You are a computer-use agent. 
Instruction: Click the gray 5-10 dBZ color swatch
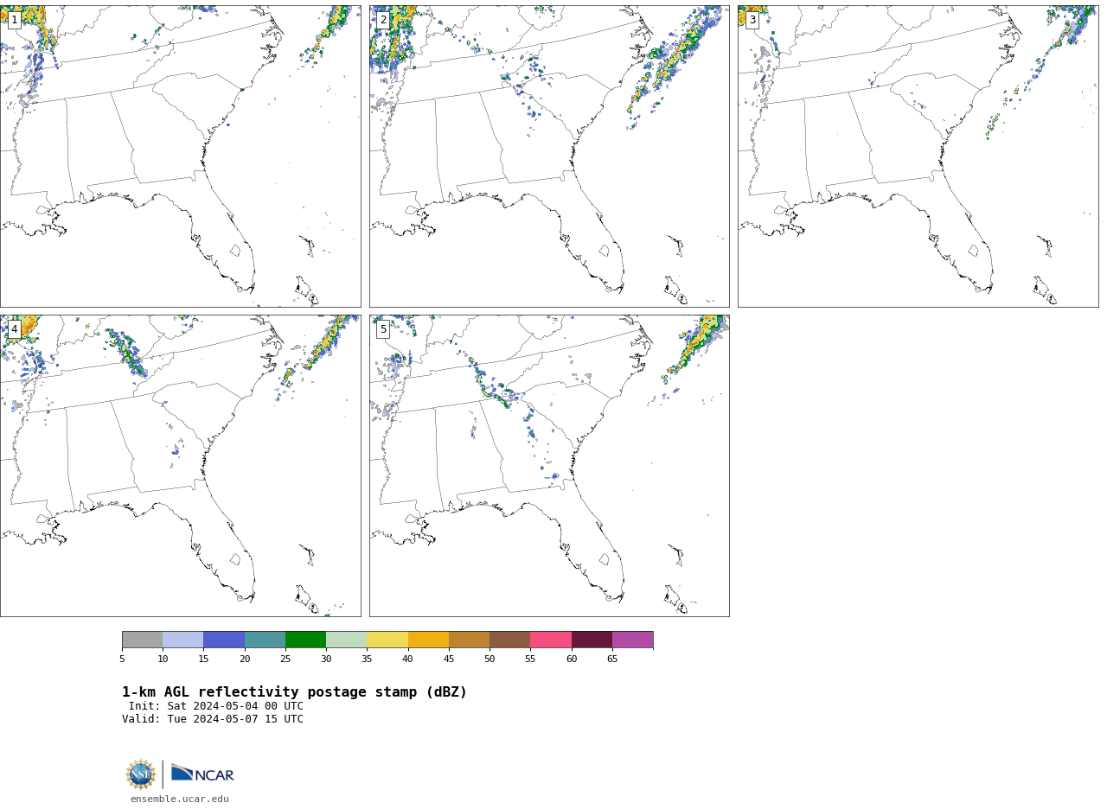142,640
